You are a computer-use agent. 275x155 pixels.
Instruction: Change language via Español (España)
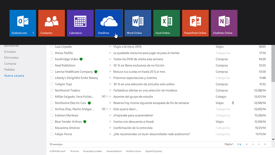154,151
